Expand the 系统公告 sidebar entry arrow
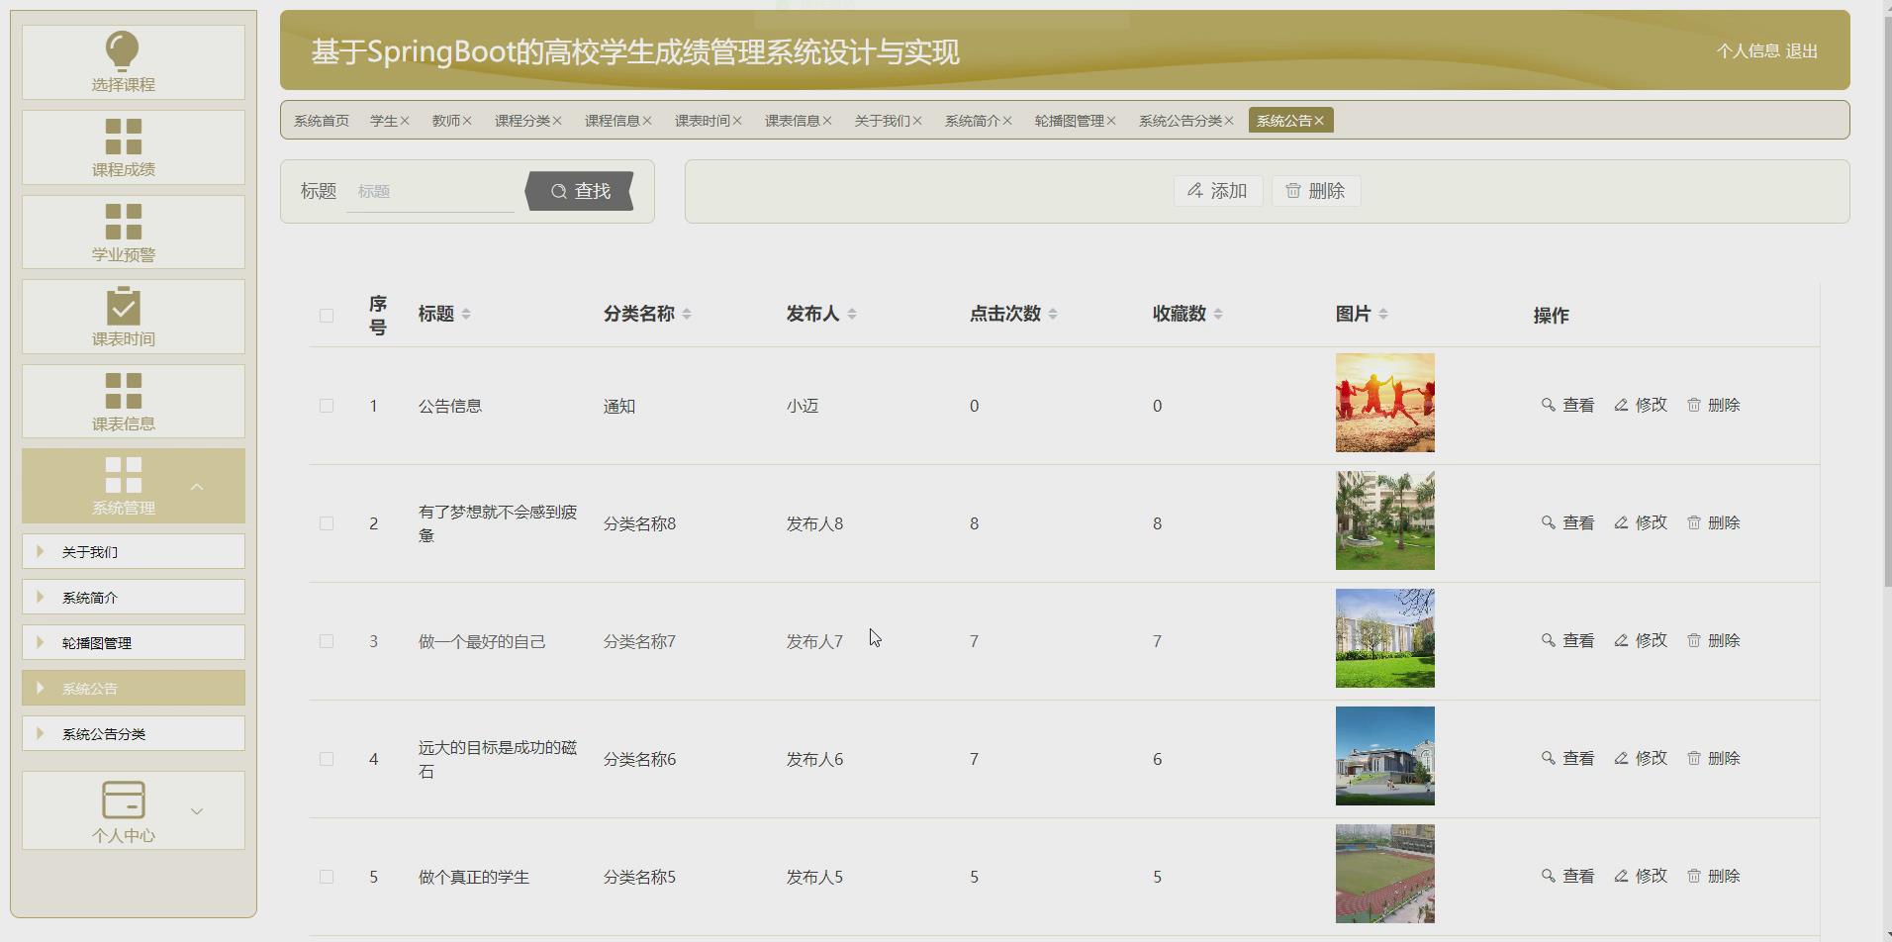This screenshot has height=942, width=1892. click(x=40, y=687)
